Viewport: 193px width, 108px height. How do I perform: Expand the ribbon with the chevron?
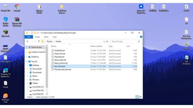coord(138,37)
